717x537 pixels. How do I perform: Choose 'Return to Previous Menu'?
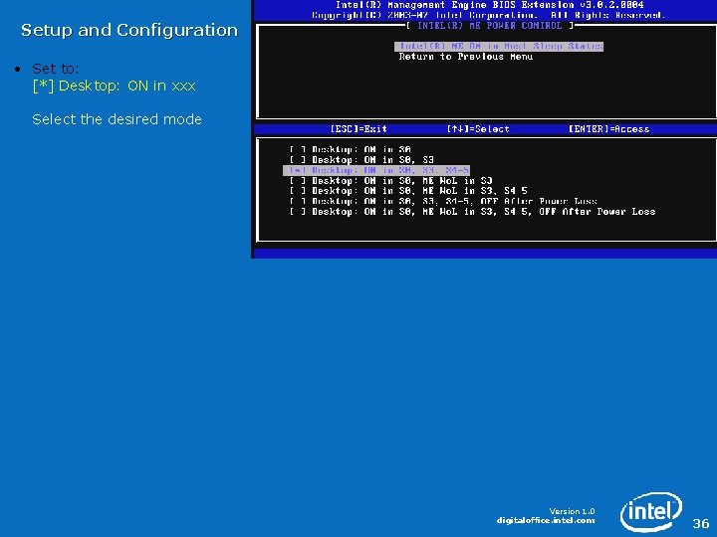pyautogui.click(x=465, y=57)
